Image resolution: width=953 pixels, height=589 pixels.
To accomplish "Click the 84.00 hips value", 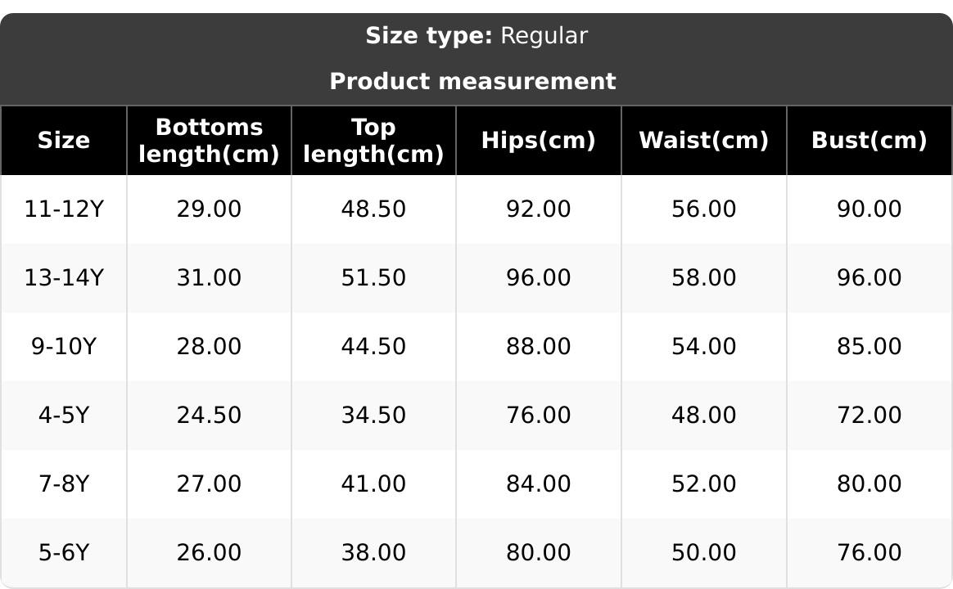I will coord(538,484).
